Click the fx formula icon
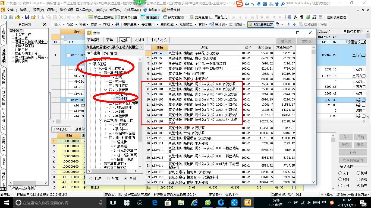The image size is (371, 208). coord(295,17)
